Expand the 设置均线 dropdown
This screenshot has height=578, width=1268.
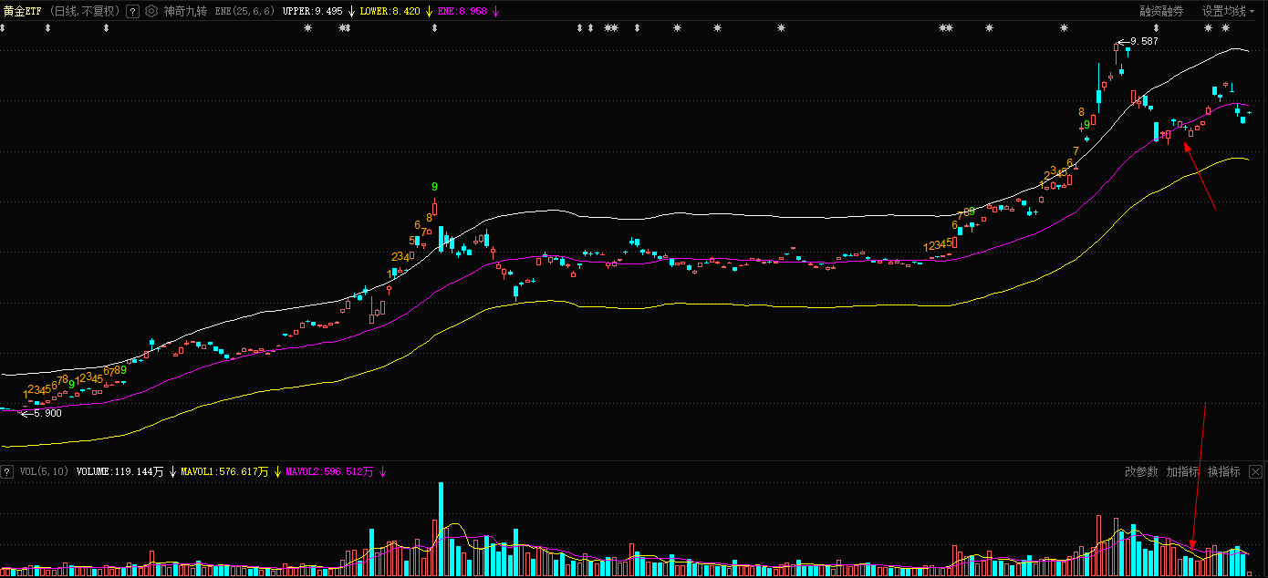tap(1228, 12)
